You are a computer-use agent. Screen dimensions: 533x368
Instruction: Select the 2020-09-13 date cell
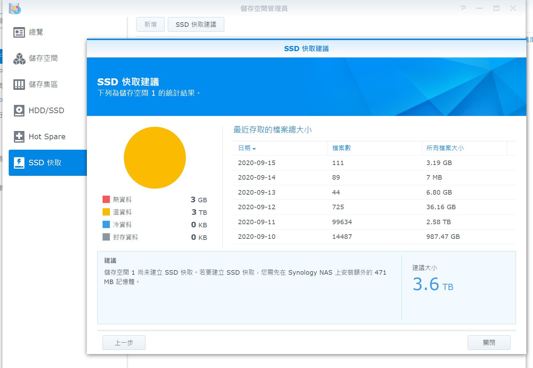pyautogui.click(x=257, y=193)
